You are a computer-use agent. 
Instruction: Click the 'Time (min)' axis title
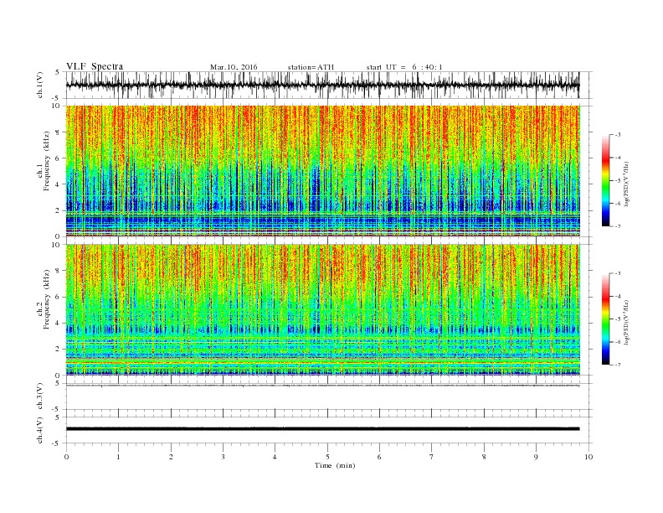click(335, 465)
